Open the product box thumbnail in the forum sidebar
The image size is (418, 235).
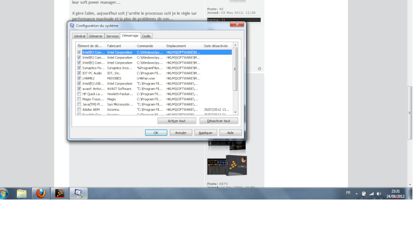coord(227,166)
